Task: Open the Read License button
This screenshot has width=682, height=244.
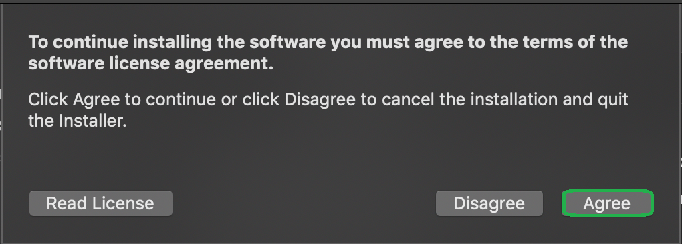Action: click(101, 203)
